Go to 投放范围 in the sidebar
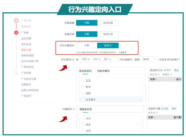Viewport: 186px width, 137px height. 26,39
